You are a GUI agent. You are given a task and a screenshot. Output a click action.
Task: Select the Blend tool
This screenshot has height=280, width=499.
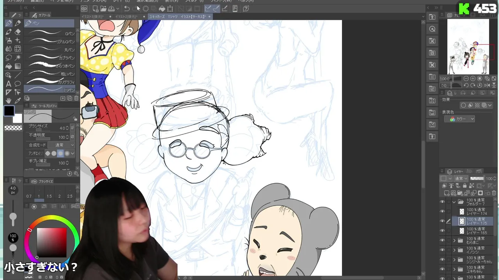9,49
